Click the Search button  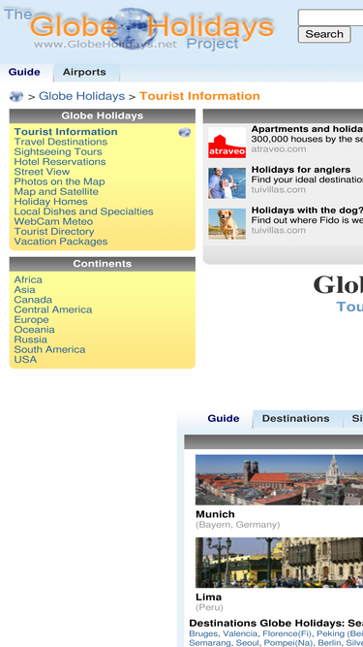[x=324, y=34]
